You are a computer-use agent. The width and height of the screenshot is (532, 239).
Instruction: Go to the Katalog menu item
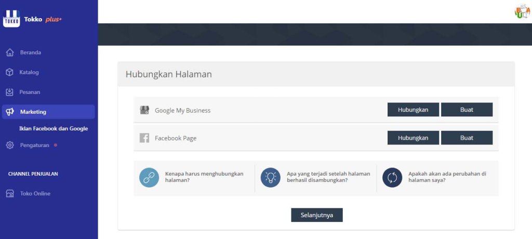point(29,72)
